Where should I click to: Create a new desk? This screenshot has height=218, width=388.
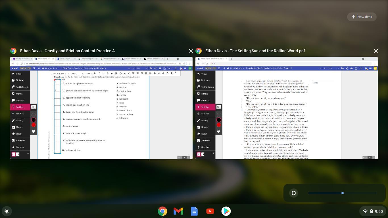coord(362,17)
